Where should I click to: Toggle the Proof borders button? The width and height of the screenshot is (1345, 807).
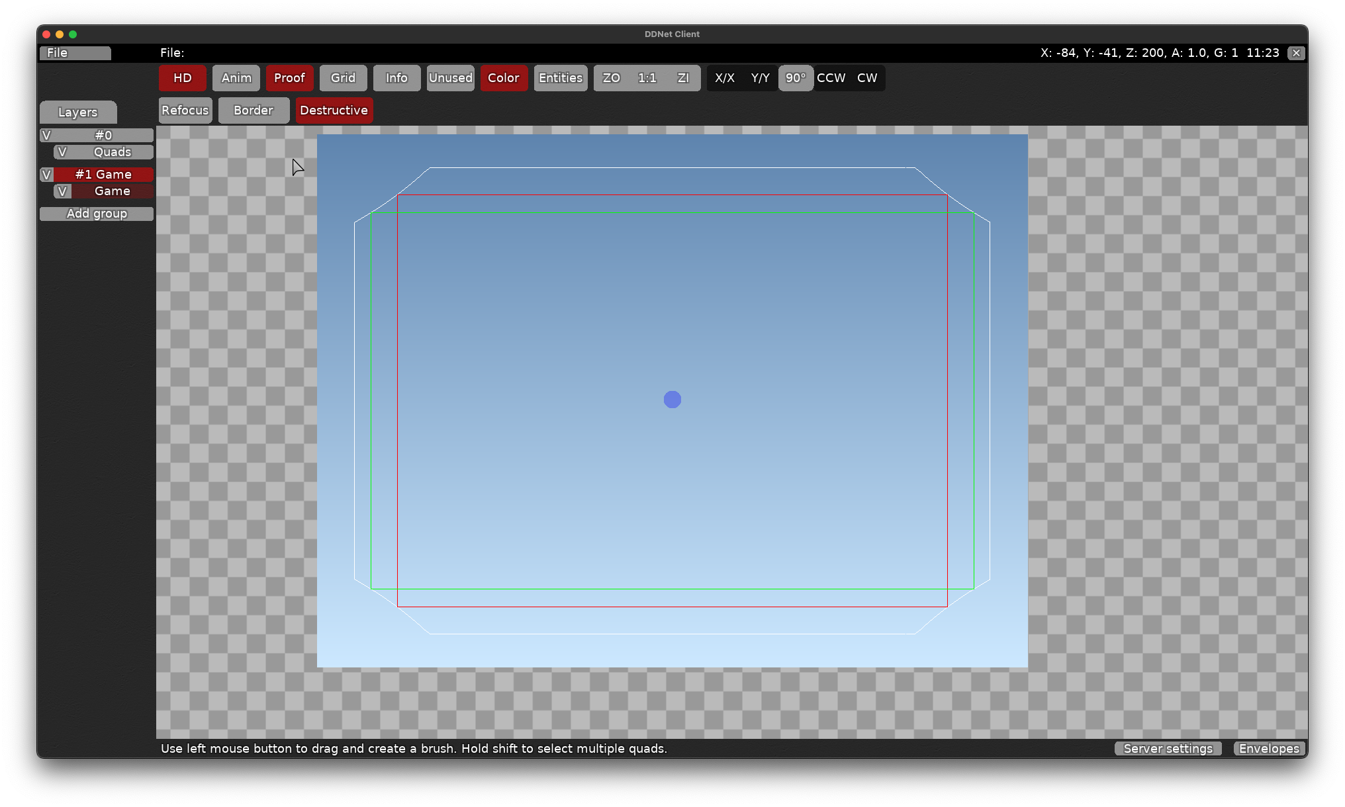289,78
